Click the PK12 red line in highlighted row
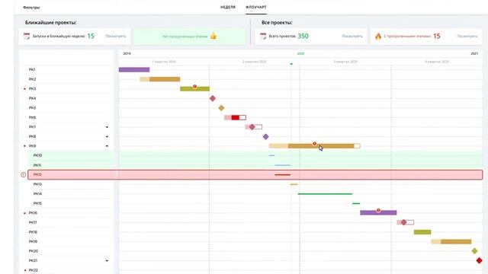 pos(282,174)
